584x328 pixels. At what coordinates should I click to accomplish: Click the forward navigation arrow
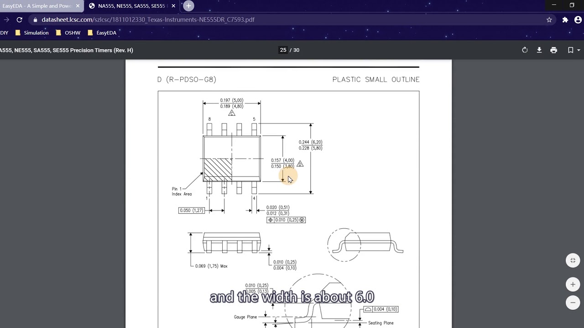[x=6, y=20]
